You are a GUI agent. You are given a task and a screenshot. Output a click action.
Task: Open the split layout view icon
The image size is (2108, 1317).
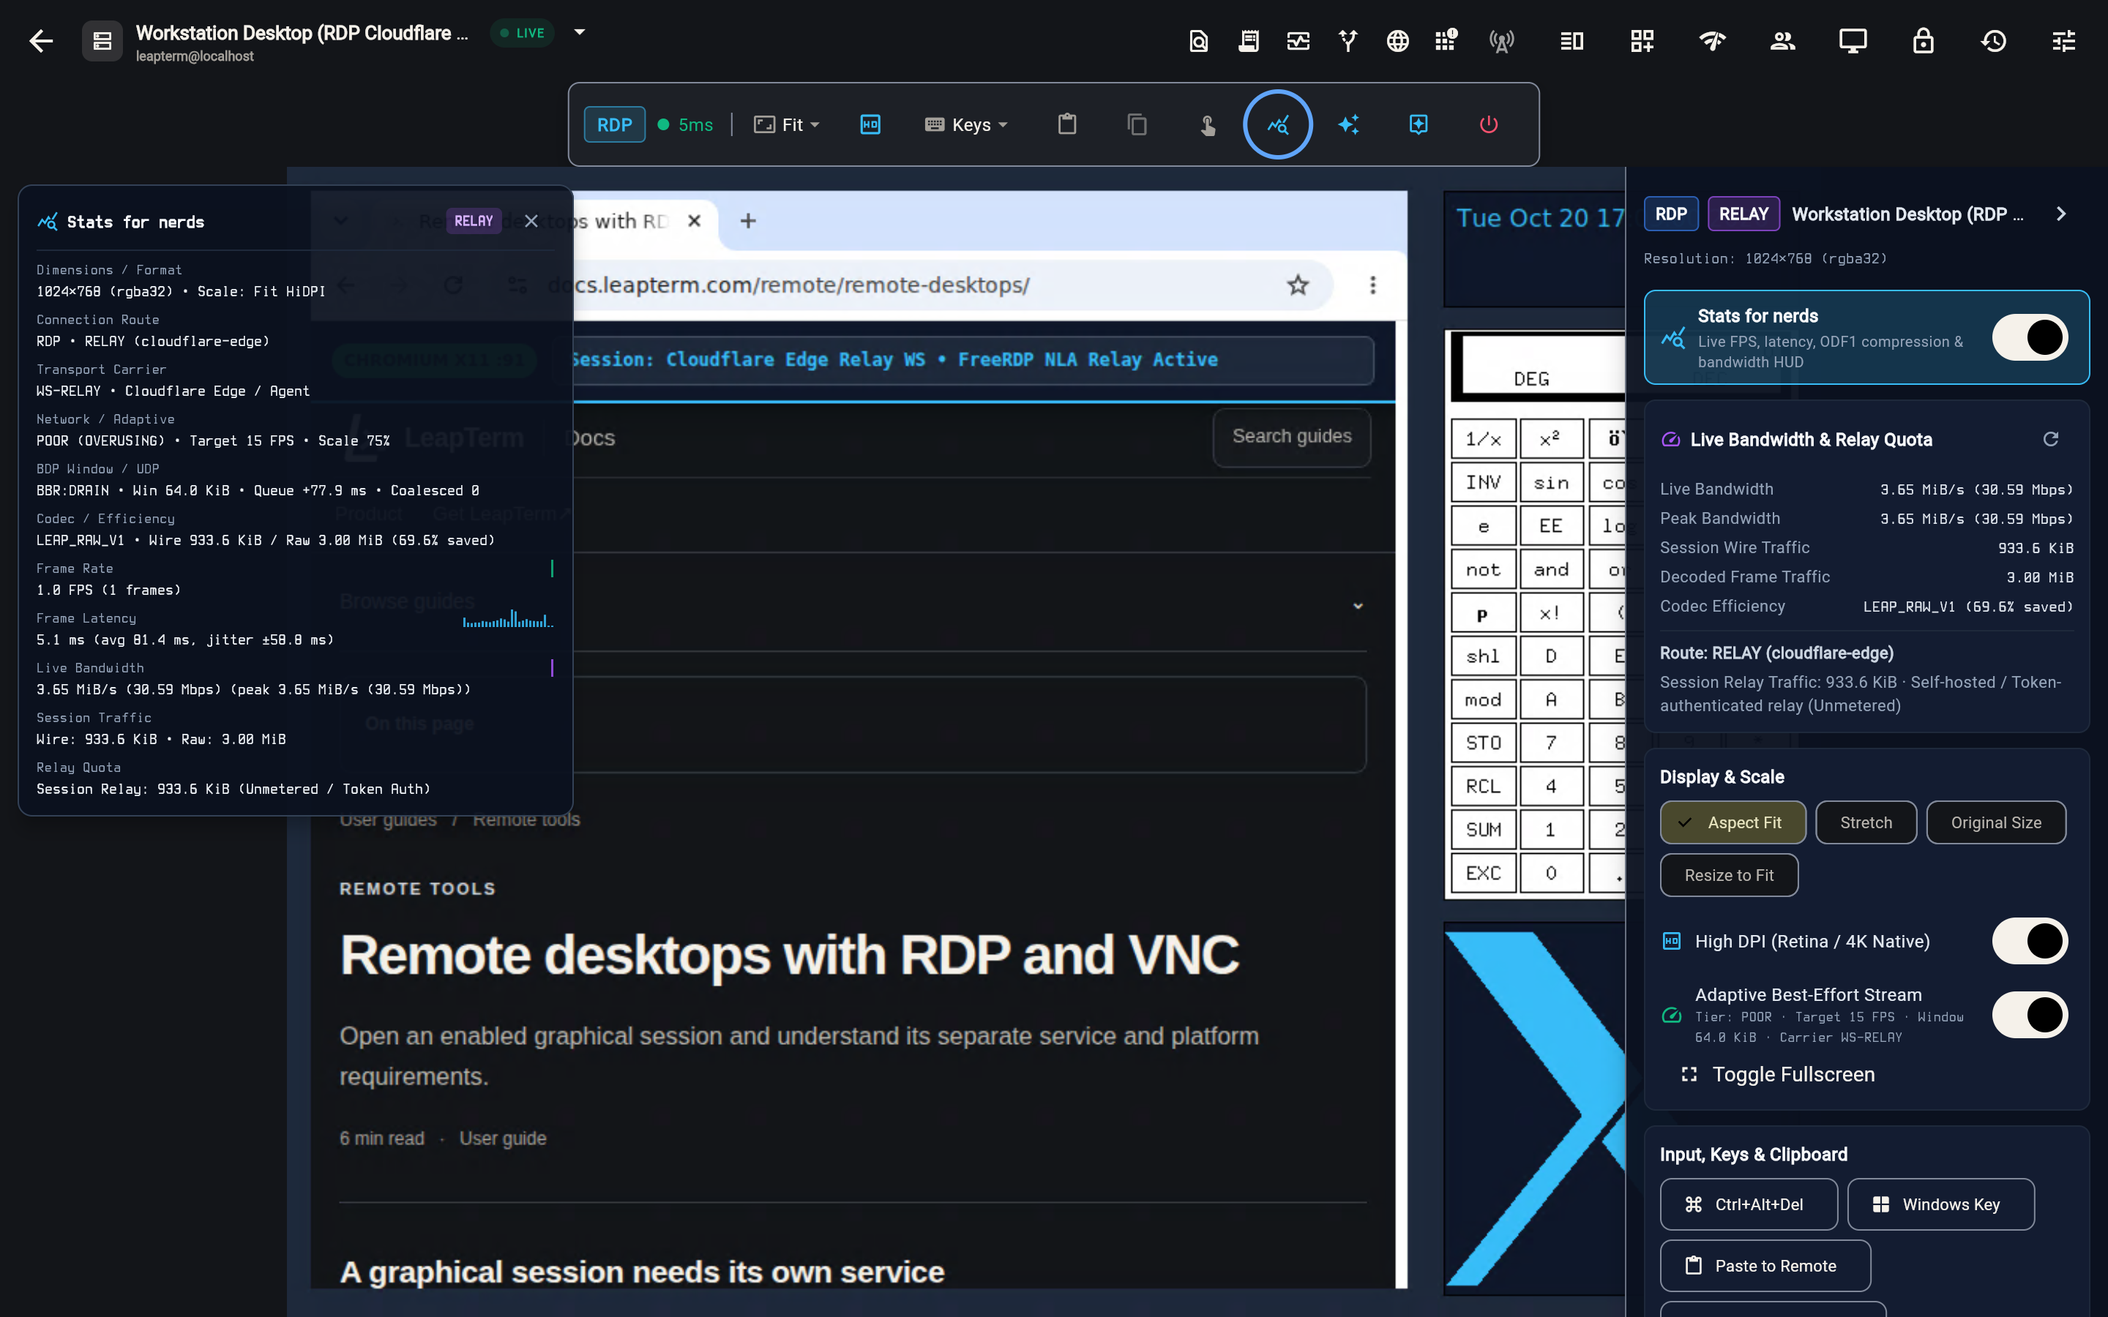pyautogui.click(x=1571, y=41)
